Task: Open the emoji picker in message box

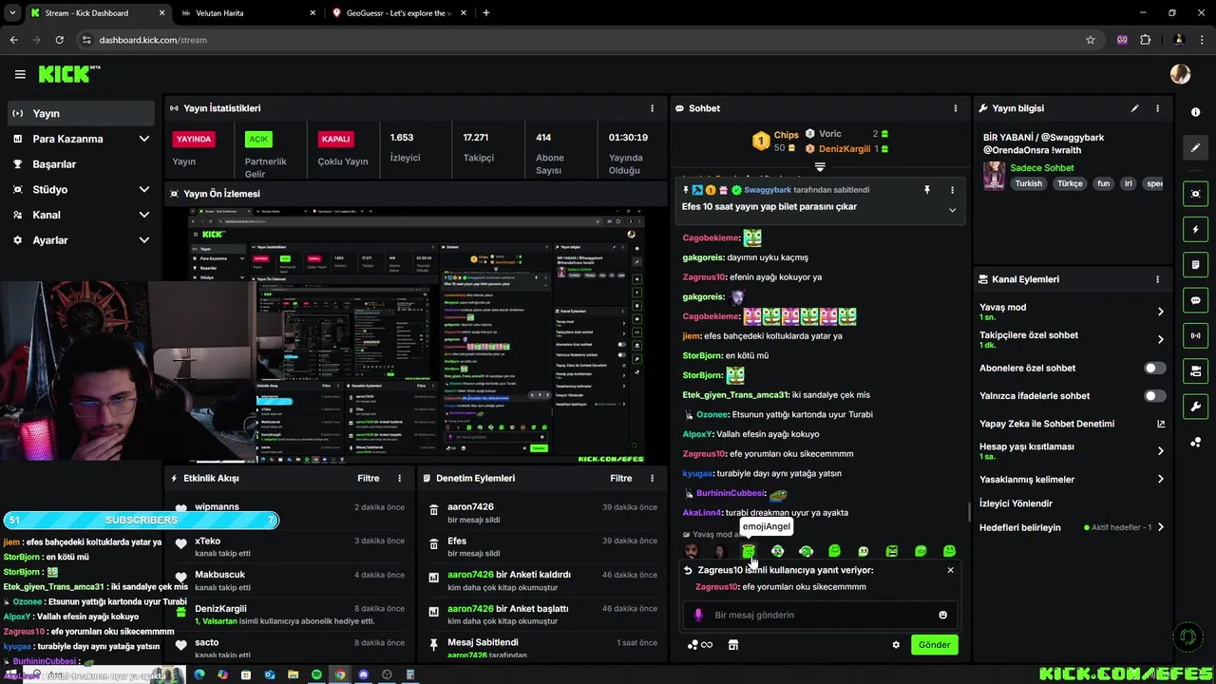Action: pyautogui.click(x=942, y=615)
